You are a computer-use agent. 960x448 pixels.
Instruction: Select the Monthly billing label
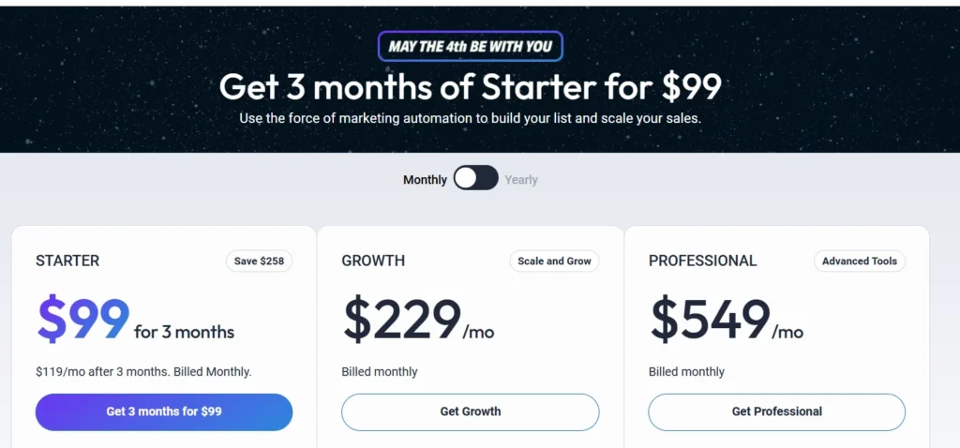point(425,180)
